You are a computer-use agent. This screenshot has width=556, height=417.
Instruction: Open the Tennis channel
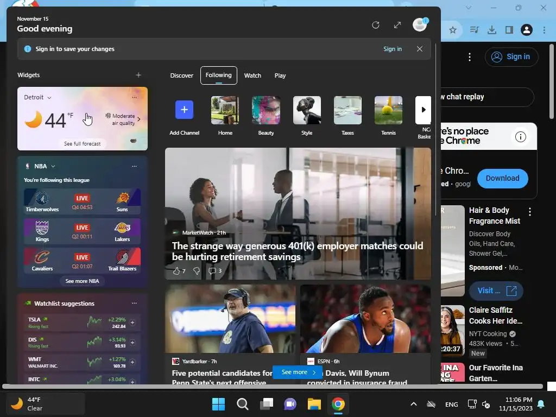388,116
